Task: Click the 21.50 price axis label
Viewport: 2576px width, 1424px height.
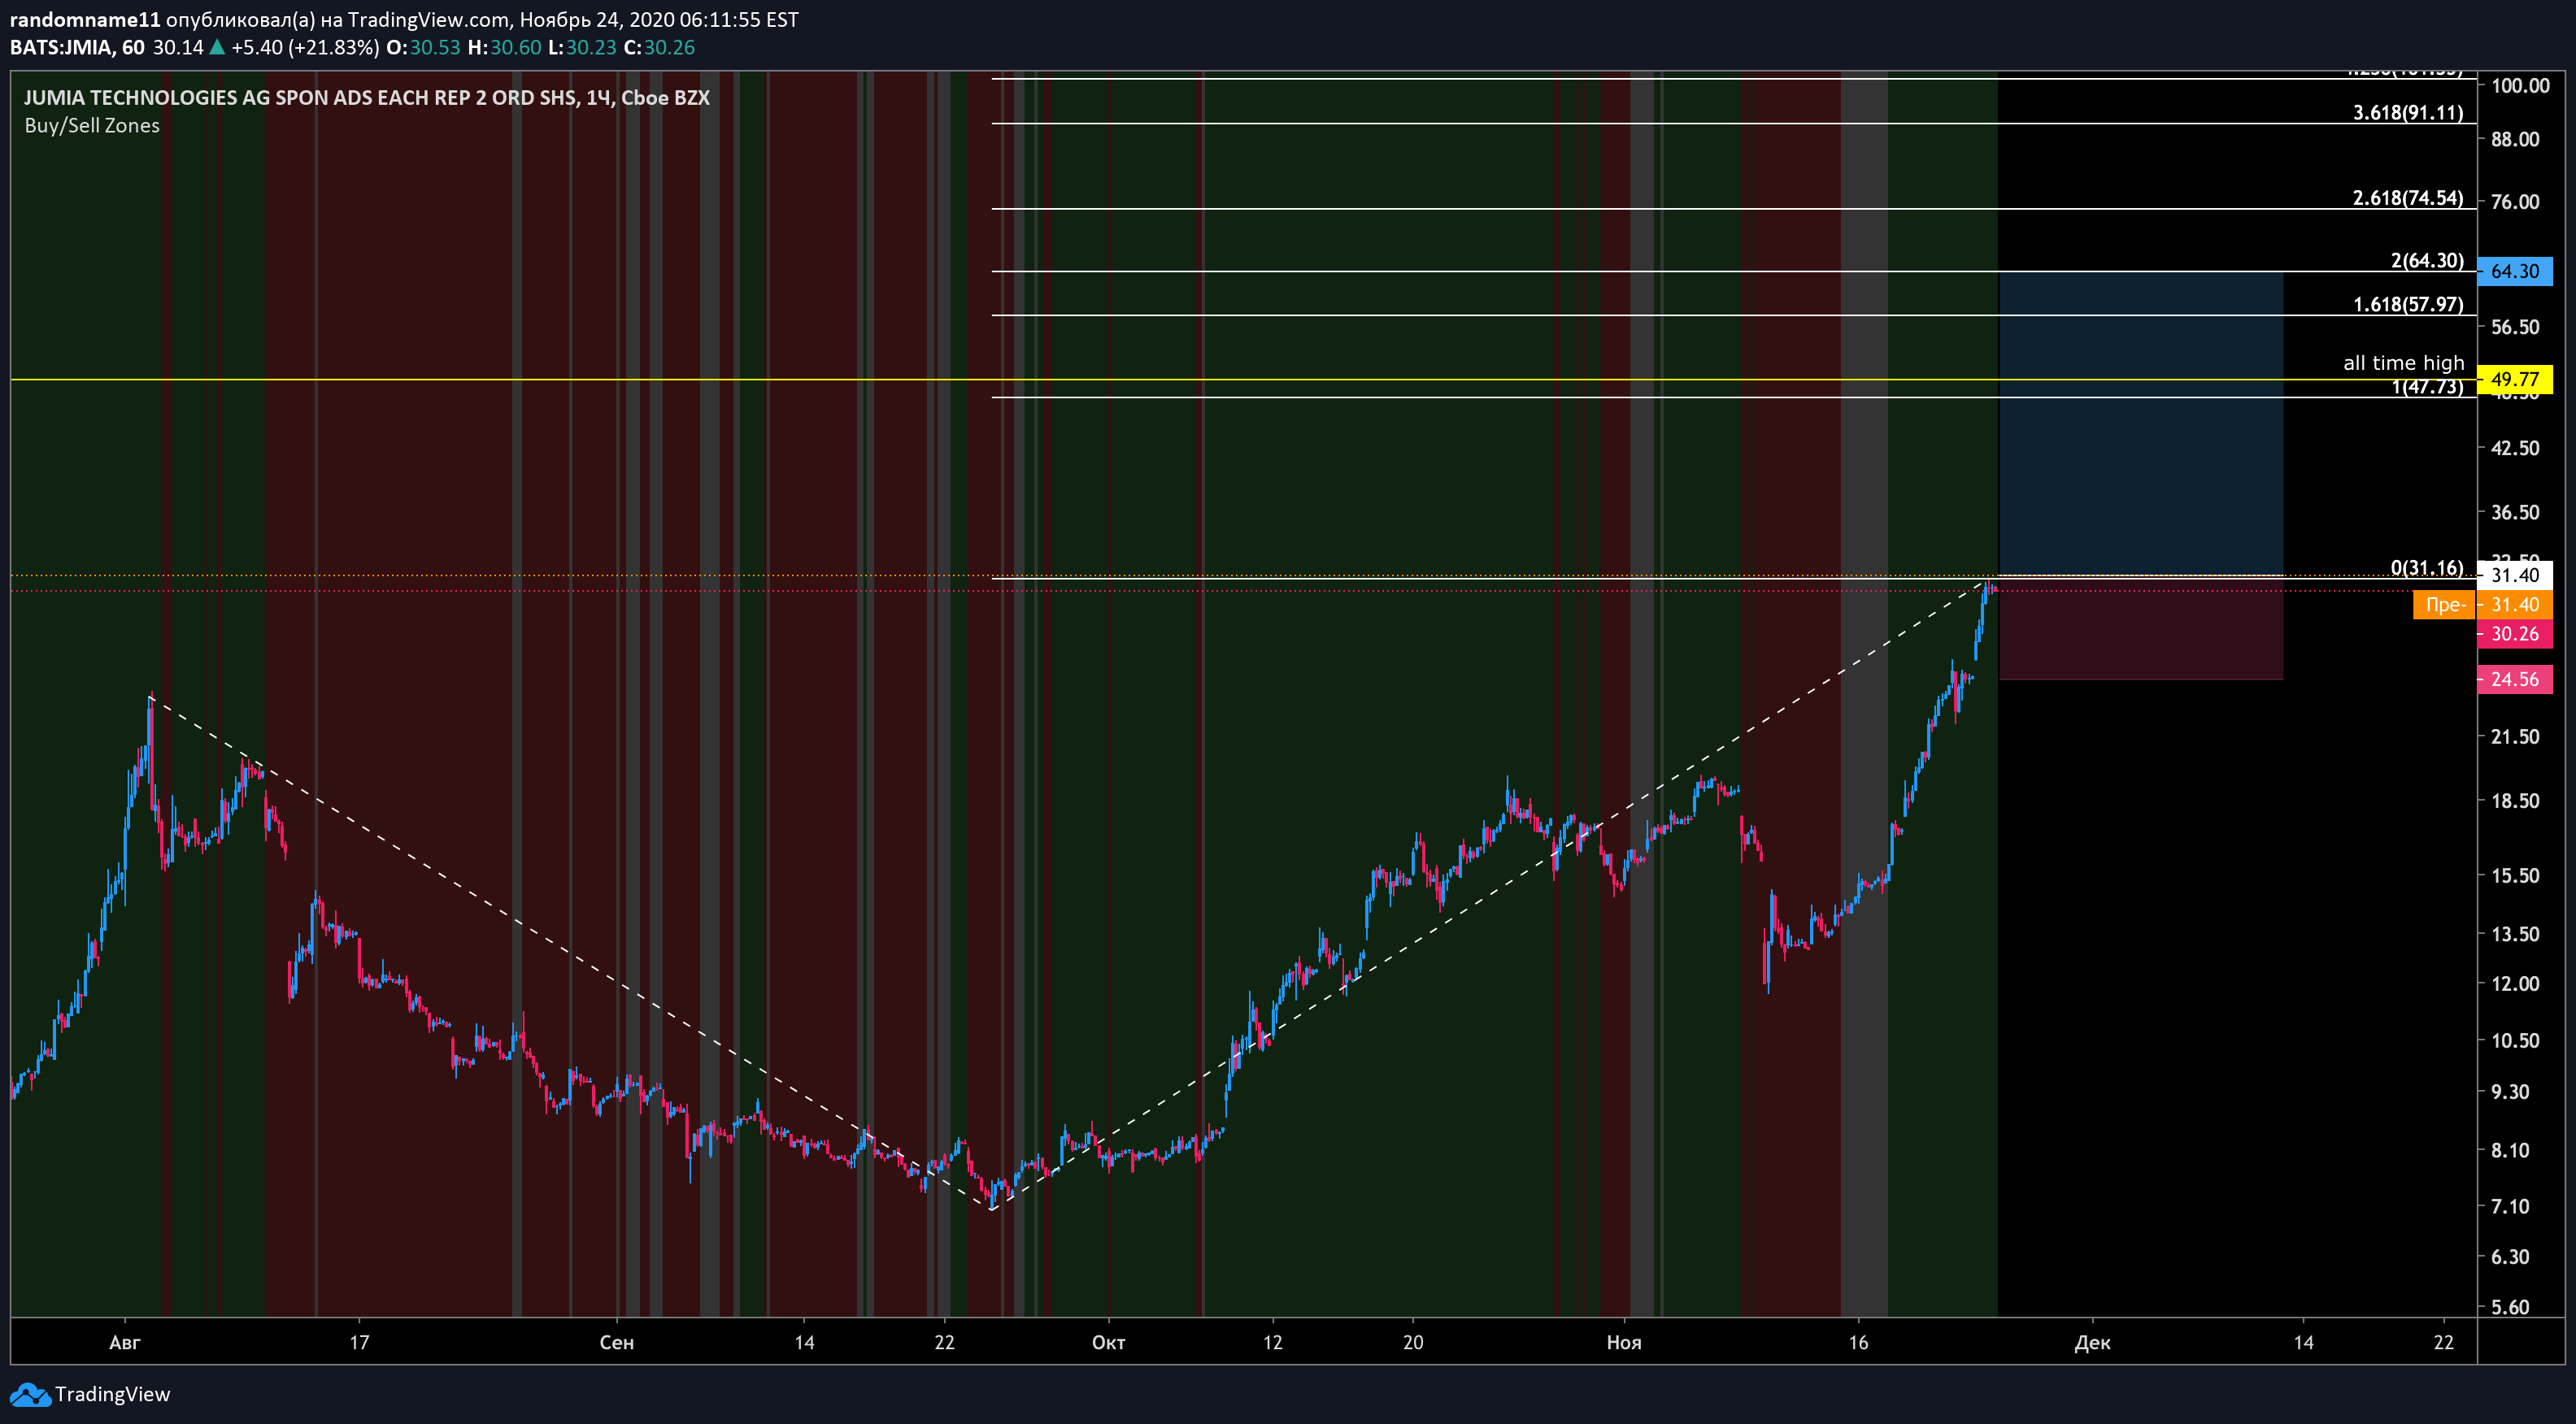Action: point(2515,736)
